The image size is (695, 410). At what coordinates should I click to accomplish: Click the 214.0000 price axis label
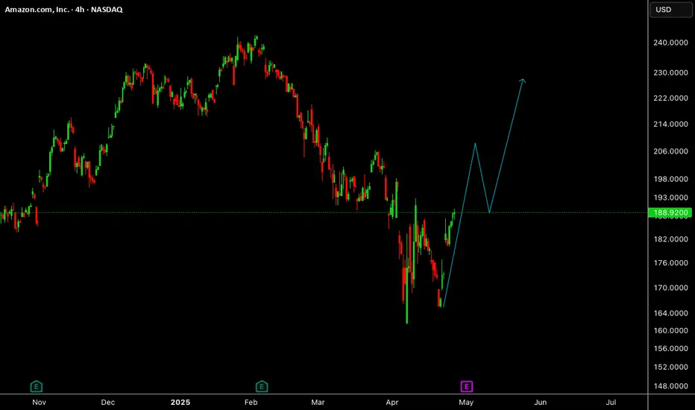670,124
